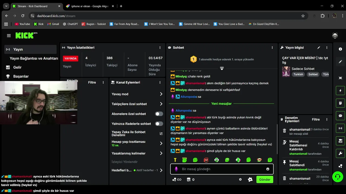Click the chat bubble sidebar icon

pos(340,116)
